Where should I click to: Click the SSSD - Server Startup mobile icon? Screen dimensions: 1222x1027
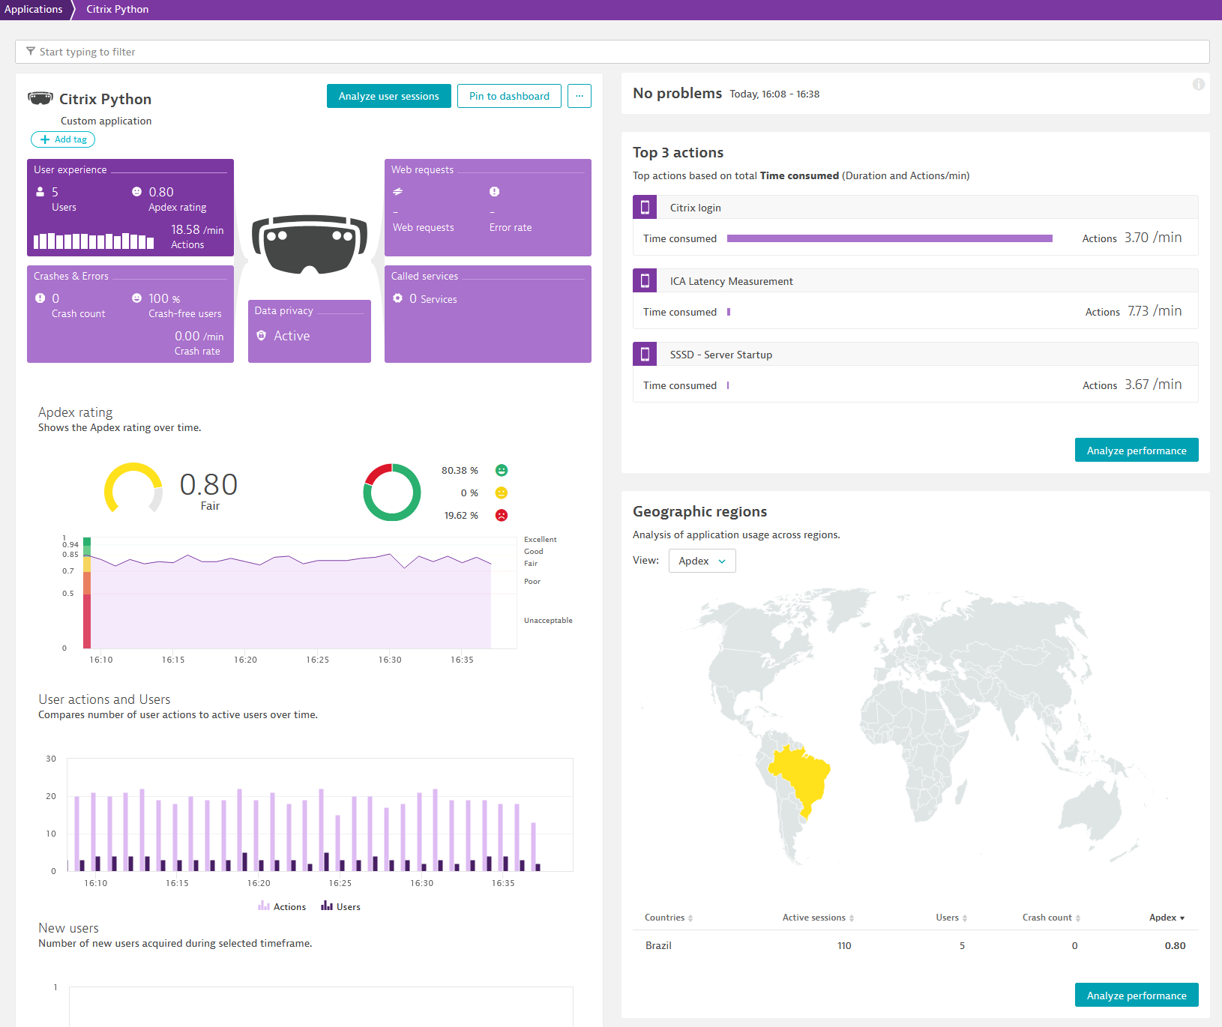(645, 354)
